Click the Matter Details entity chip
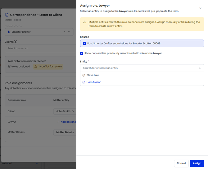 pyautogui.click(x=65, y=132)
